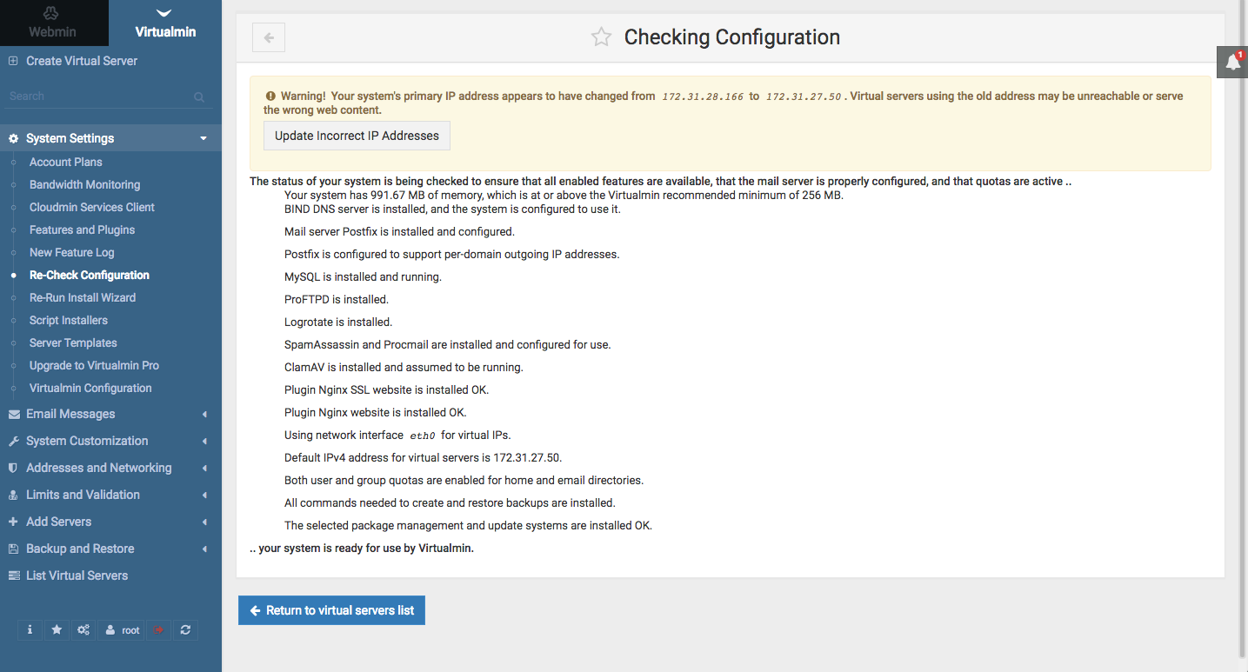
Task: Click the refresh icon in bottom toolbar
Action: click(185, 630)
